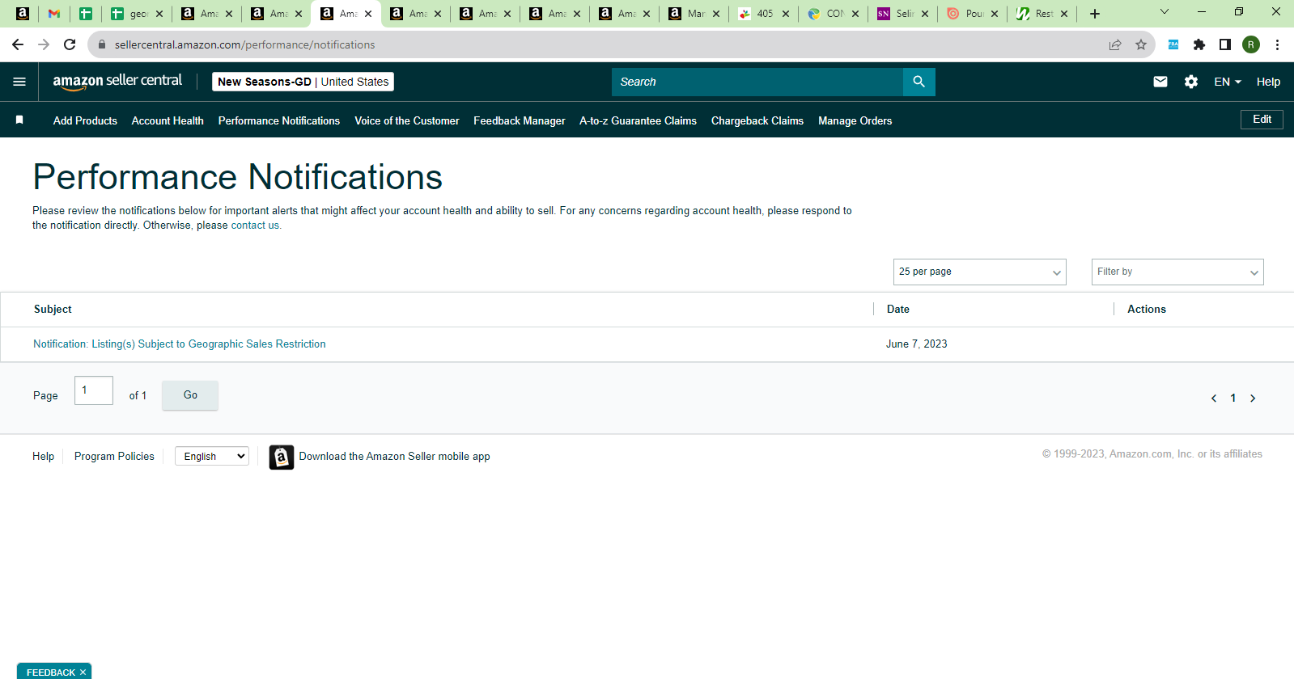Open Help in the top header
The height and width of the screenshot is (679, 1294).
(x=1268, y=82)
